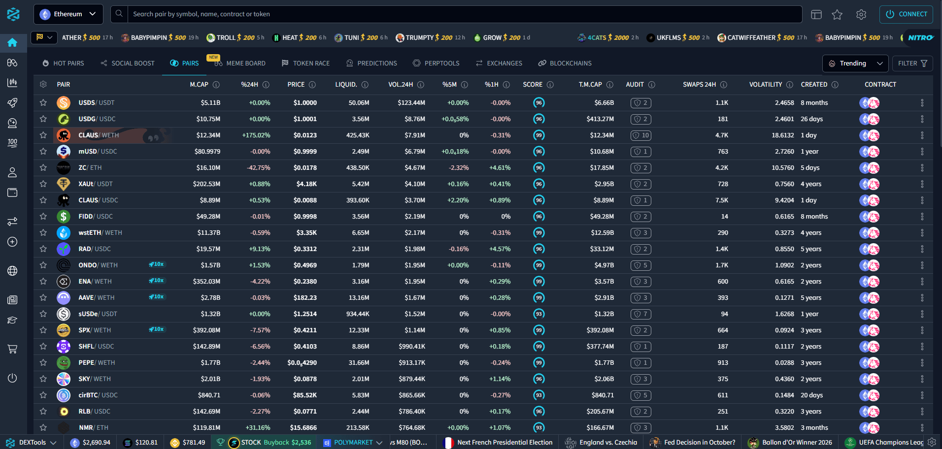Expand the Ethereum network dropdown
942x449 pixels.
point(68,14)
